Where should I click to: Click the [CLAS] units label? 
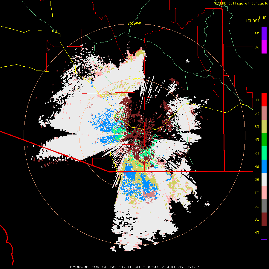click(x=253, y=21)
